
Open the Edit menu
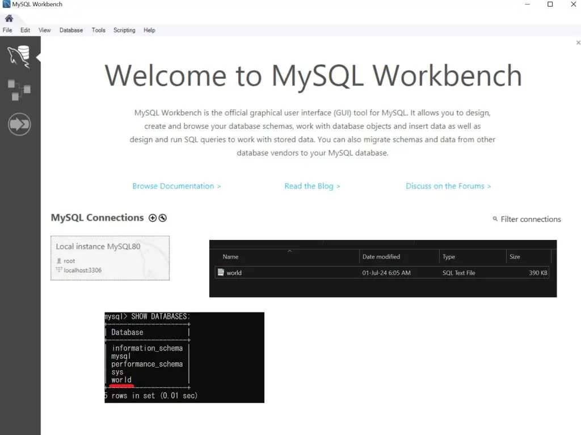pyautogui.click(x=25, y=30)
